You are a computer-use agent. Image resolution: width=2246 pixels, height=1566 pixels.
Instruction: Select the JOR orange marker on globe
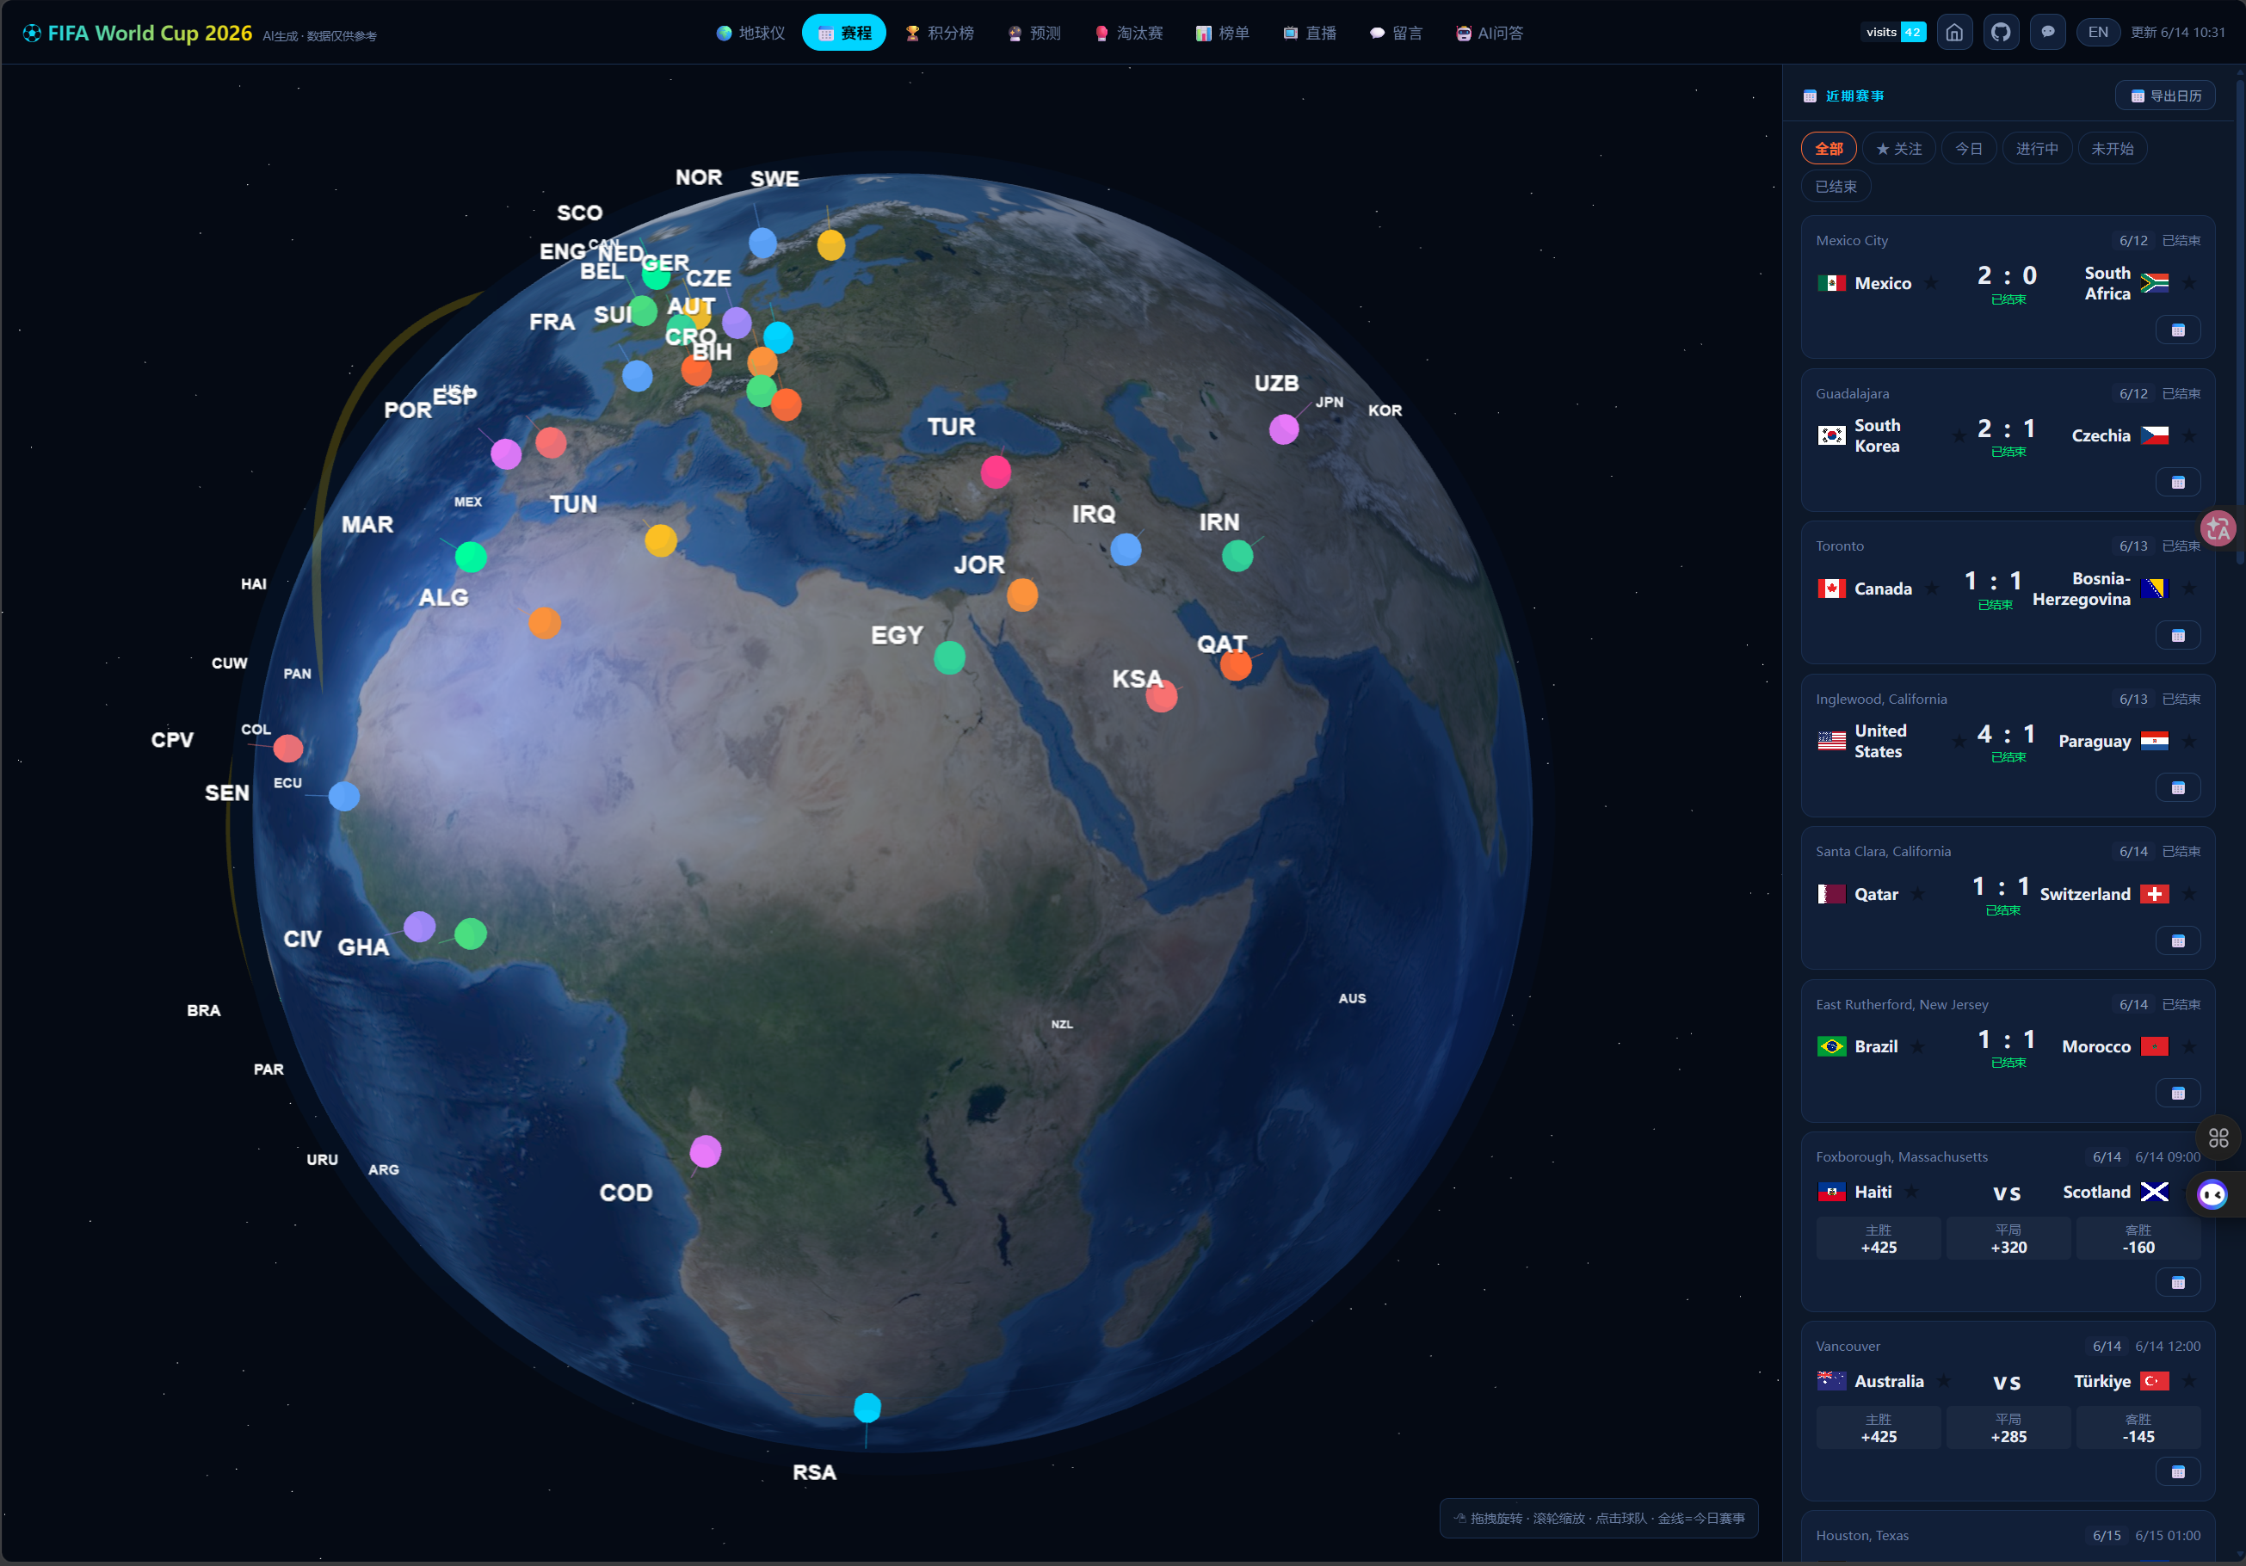pyautogui.click(x=1022, y=595)
